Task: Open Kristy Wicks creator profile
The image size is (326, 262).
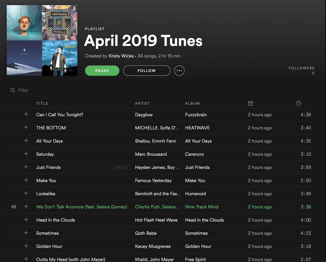Action: [121, 56]
